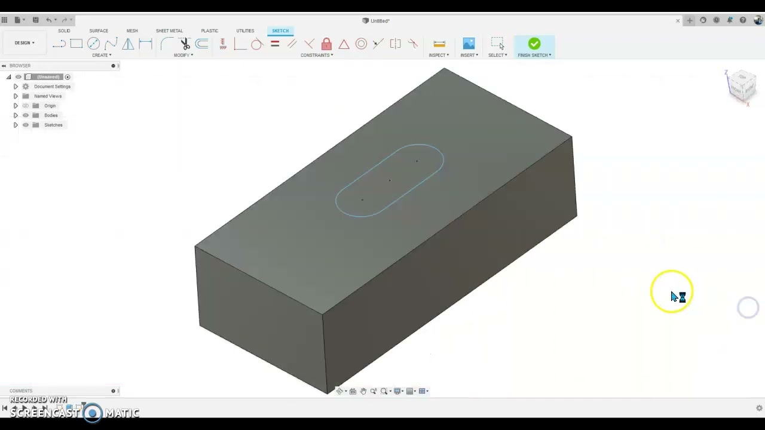Apply the Curvature constraint

[412, 44]
